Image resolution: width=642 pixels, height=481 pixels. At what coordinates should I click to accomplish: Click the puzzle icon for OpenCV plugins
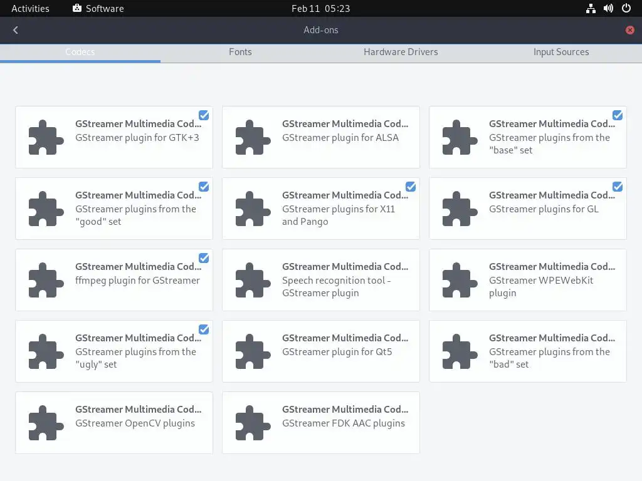pos(46,423)
